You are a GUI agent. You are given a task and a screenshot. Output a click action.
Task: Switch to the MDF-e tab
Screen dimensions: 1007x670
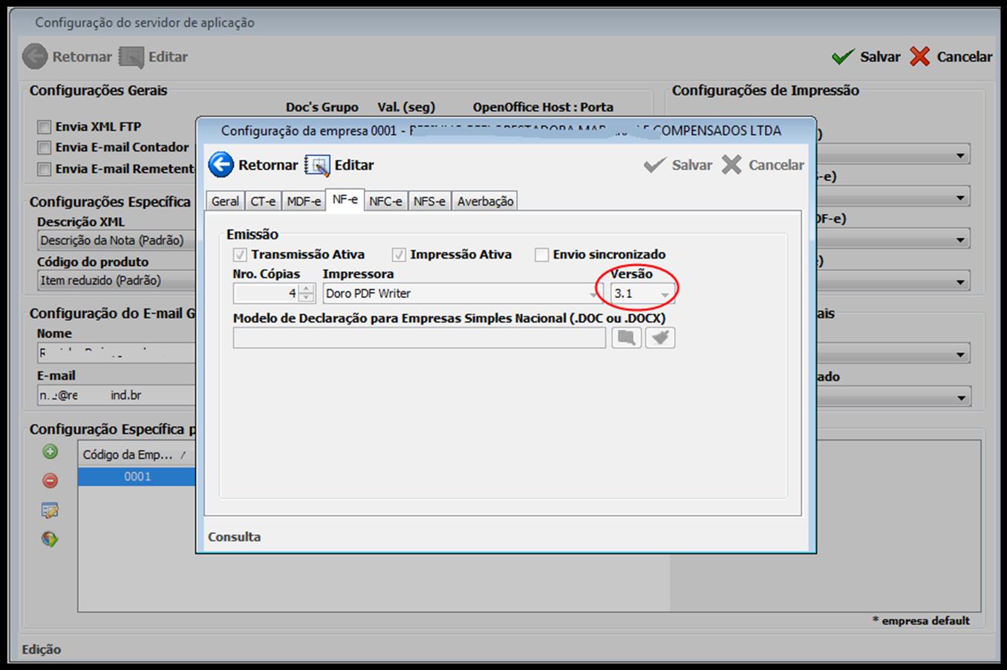(x=304, y=201)
